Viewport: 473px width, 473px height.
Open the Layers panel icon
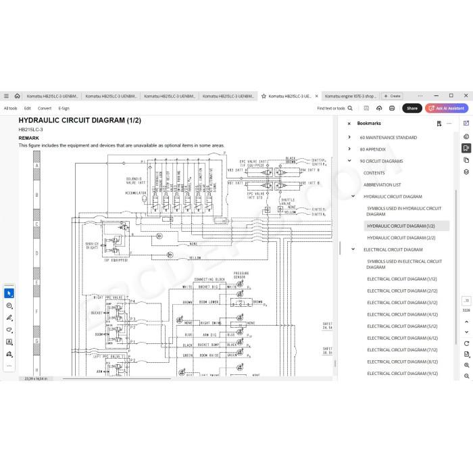coord(466,172)
